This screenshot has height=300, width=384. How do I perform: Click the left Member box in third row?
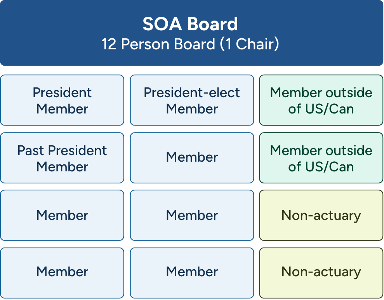click(62, 215)
